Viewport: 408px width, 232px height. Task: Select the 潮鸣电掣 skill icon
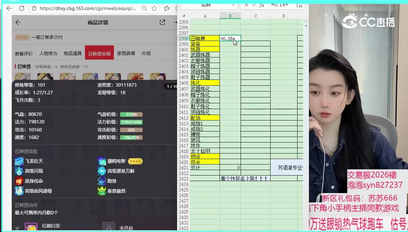coord(102,161)
